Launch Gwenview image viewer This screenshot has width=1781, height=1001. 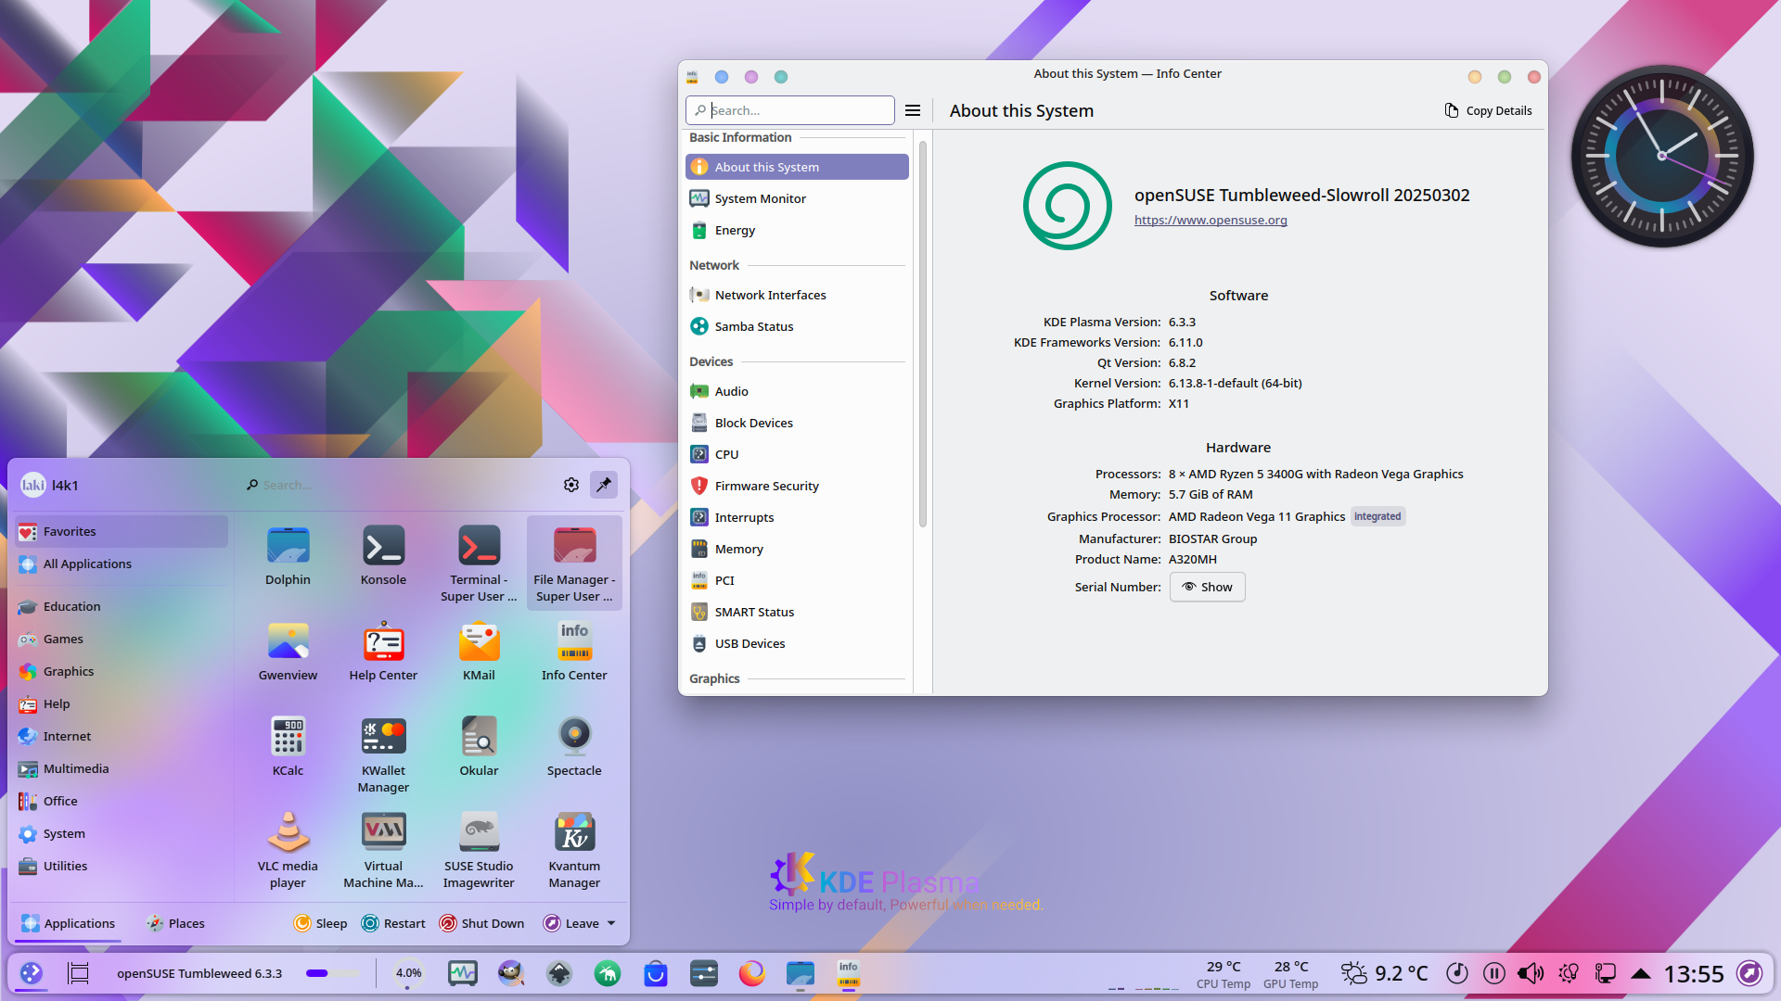(x=288, y=652)
